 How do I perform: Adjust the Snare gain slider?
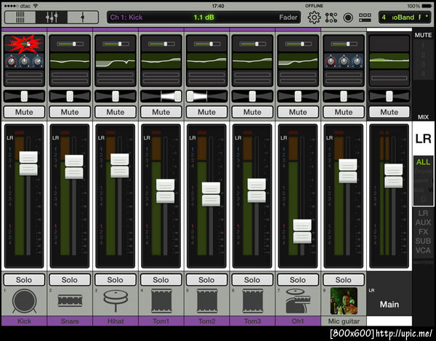(x=70, y=44)
